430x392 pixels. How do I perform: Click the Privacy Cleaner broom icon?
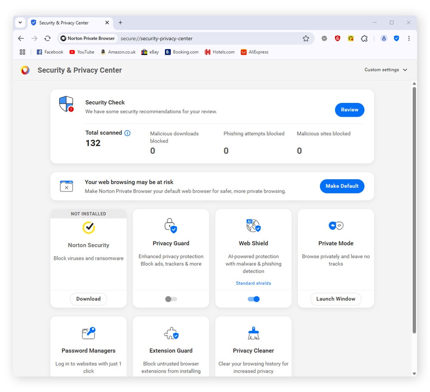point(253,333)
